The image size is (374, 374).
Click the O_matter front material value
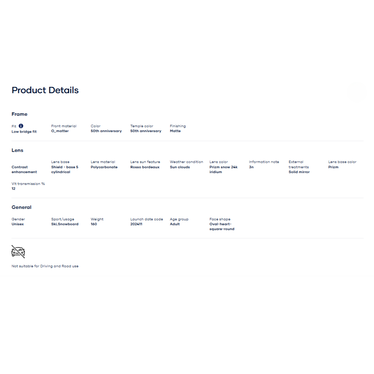[60, 131]
